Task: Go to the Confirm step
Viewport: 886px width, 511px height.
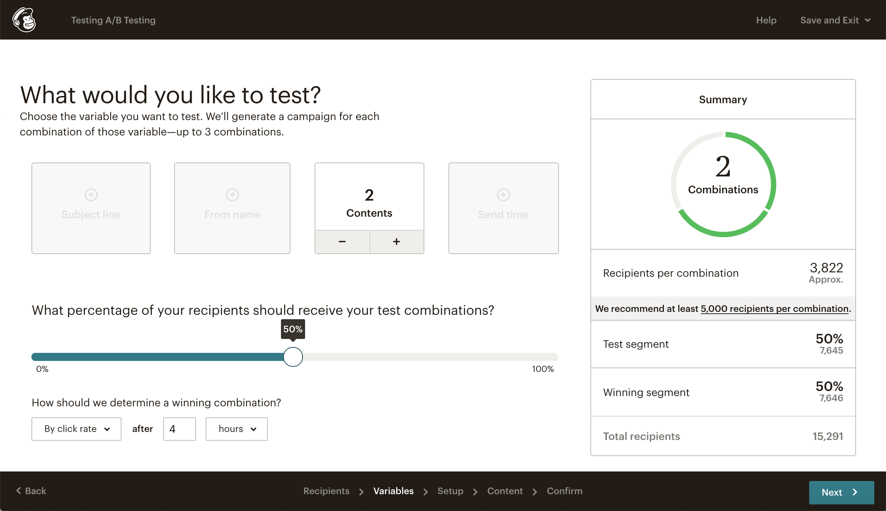Action: (x=564, y=491)
